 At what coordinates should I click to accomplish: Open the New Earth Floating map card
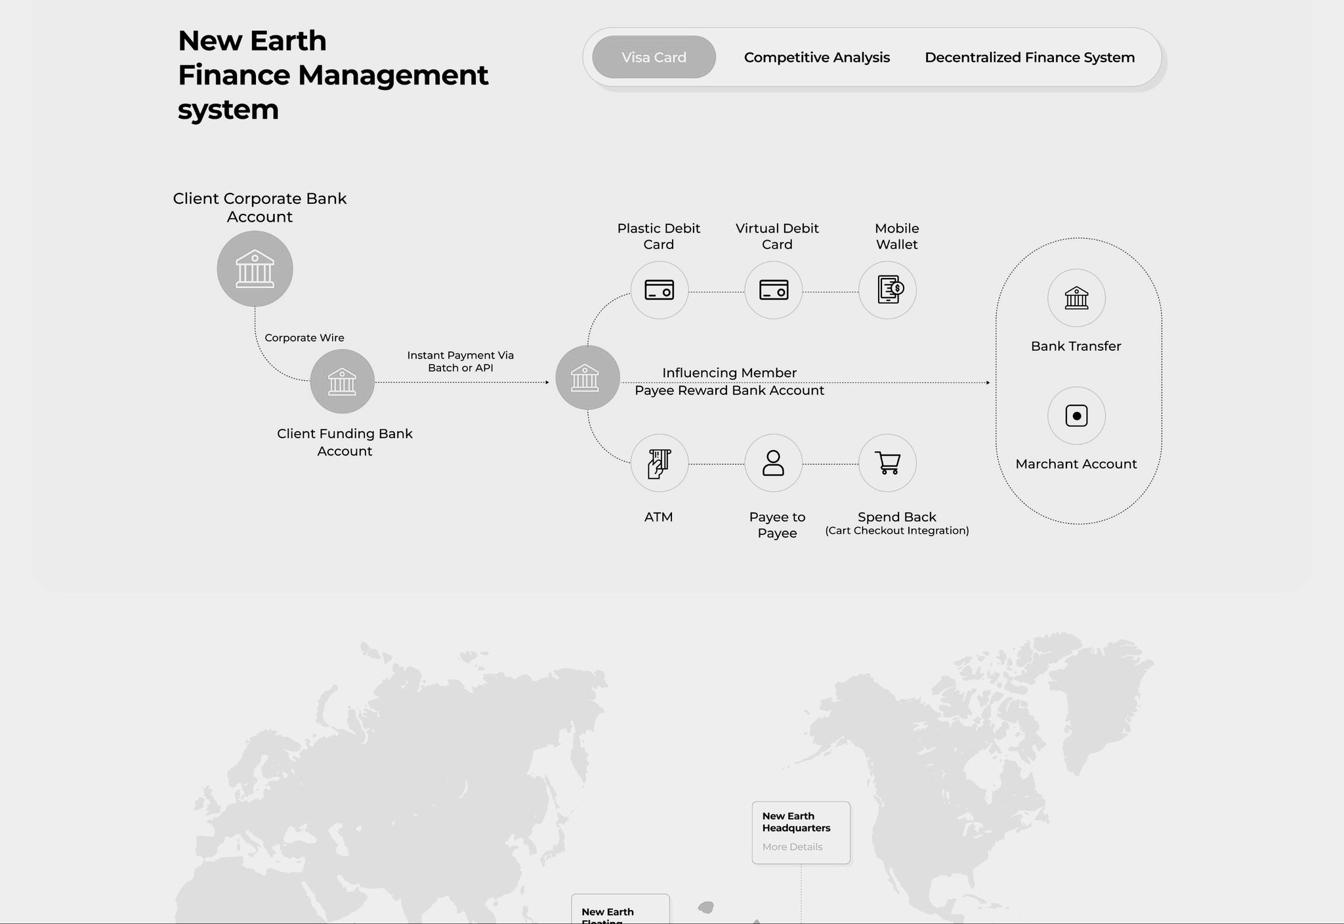pyautogui.click(x=619, y=912)
